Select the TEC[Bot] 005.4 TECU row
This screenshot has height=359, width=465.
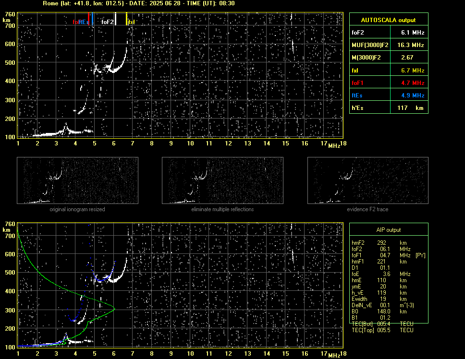pos(382,324)
